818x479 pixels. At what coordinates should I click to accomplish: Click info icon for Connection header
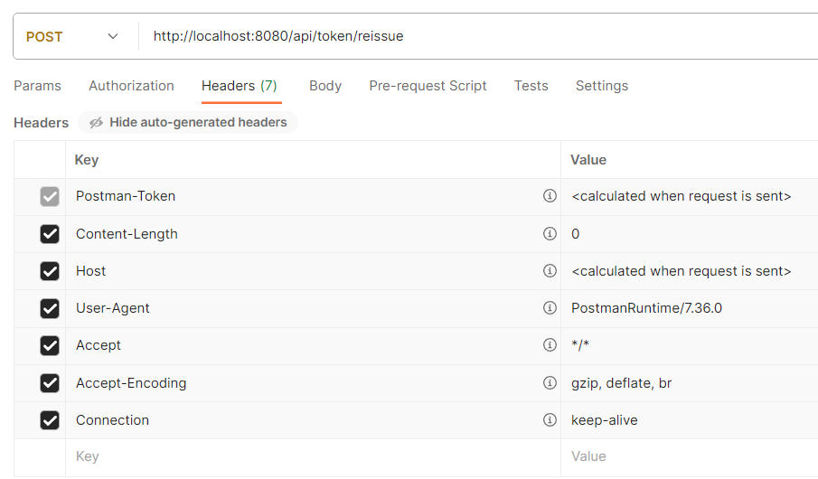point(550,419)
